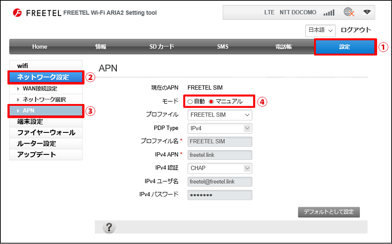Open the SMS tab
The width and height of the screenshot is (392, 244).
pos(223,47)
